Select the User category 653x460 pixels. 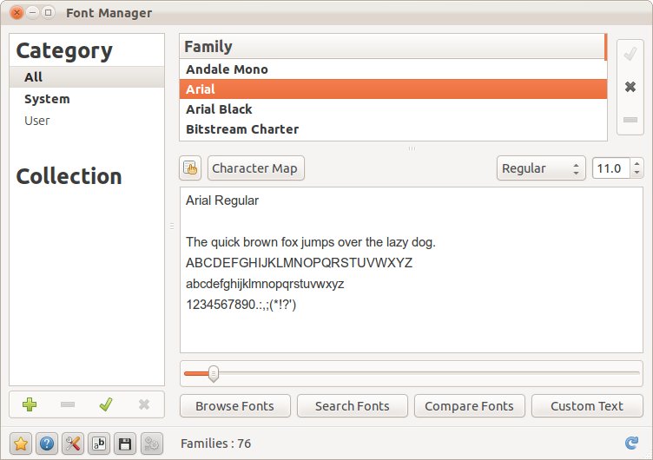click(x=87, y=121)
